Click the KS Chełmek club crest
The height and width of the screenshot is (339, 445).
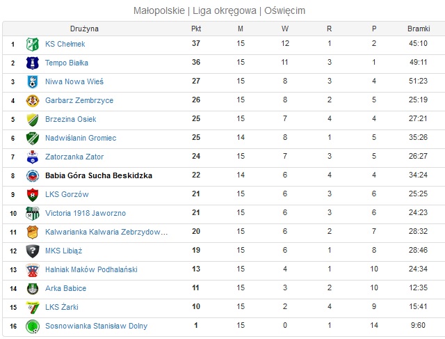[33, 45]
